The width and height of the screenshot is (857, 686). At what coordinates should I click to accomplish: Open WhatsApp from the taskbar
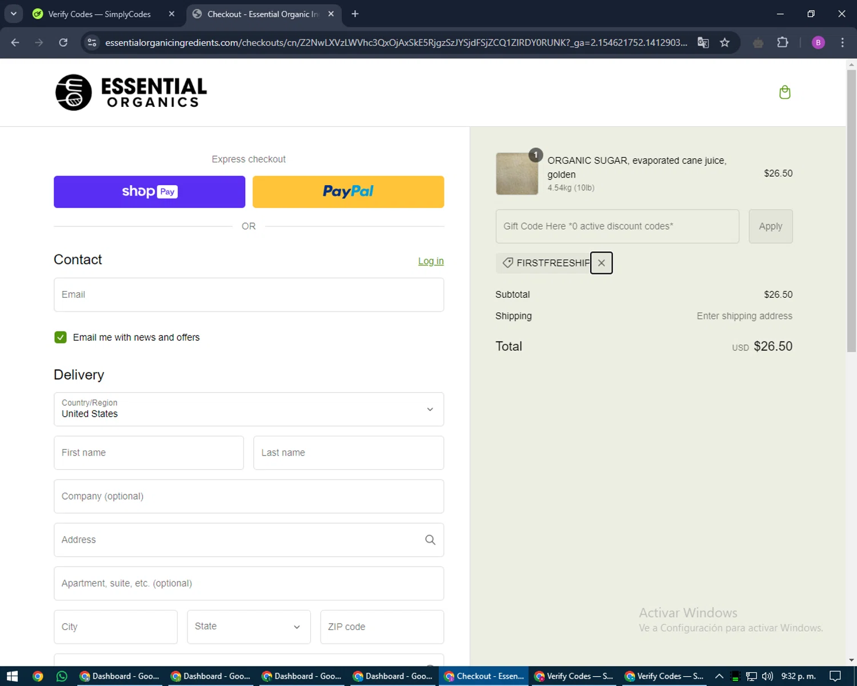tap(62, 676)
